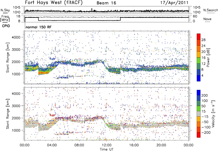Click the '200' value on the Velocity colorbar
This screenshot has width=218, height=151.
[x=205, y=95]
